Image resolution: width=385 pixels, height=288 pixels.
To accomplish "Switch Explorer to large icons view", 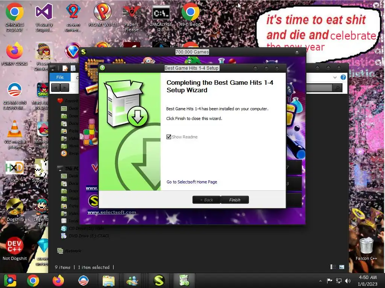I will 342,267.
